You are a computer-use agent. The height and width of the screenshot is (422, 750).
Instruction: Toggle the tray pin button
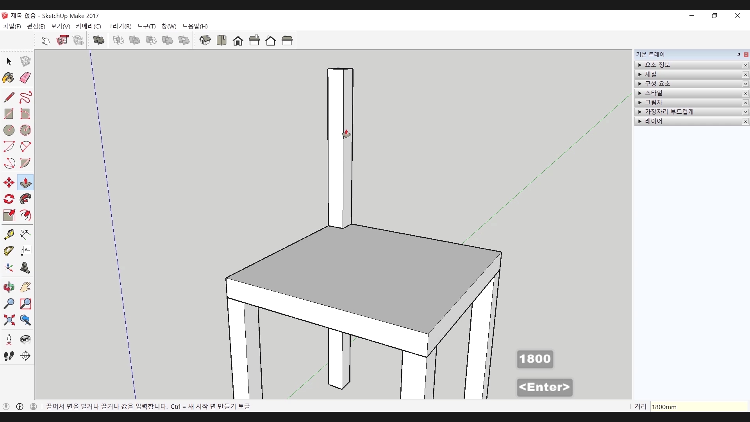(x=739, y=55)
